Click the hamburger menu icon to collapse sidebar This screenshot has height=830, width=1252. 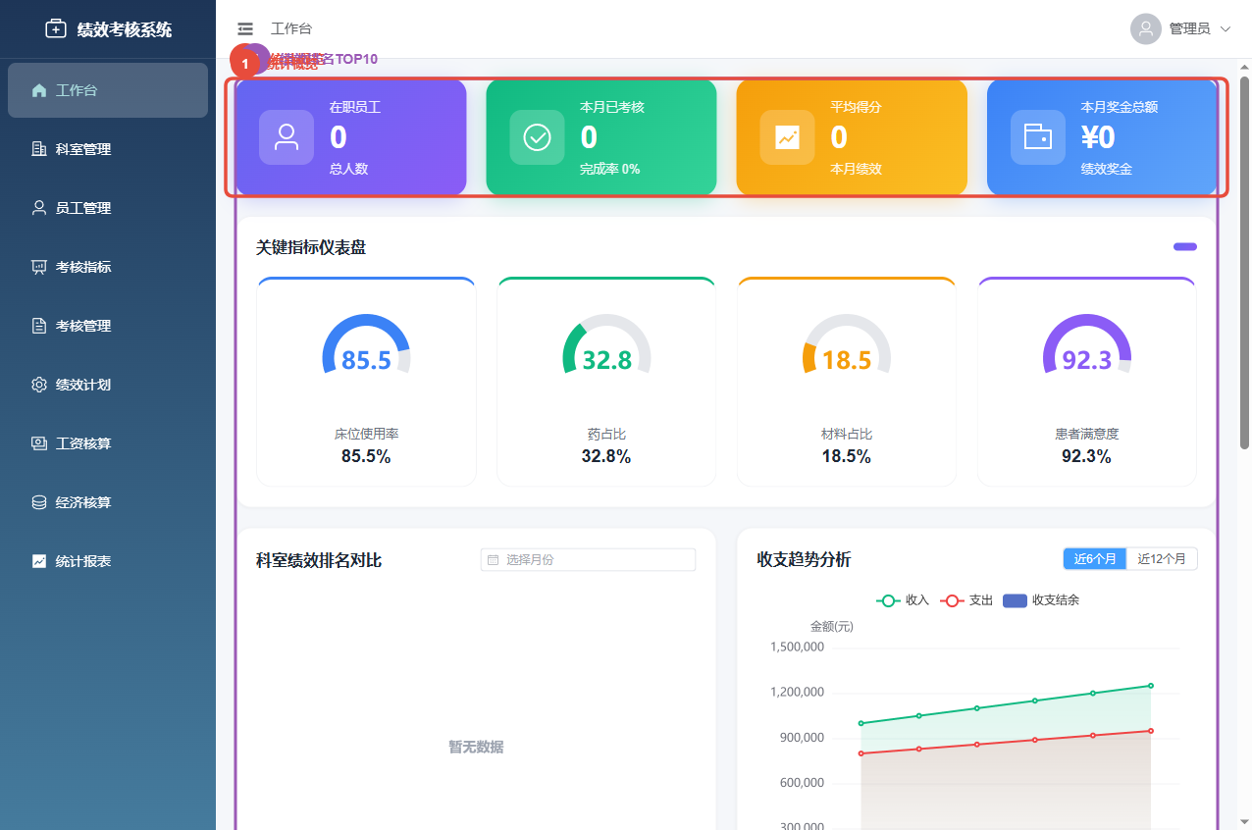coord(244,28)
